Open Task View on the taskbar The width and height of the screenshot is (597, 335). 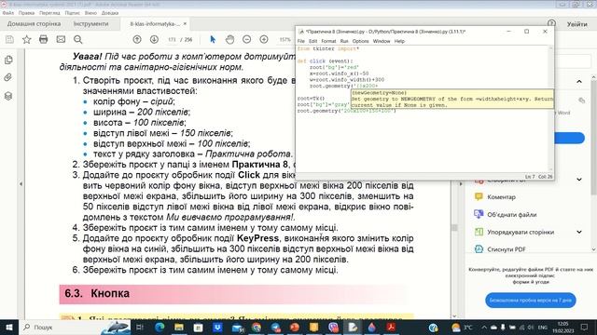pyautogui.click(x=139, y=327)
